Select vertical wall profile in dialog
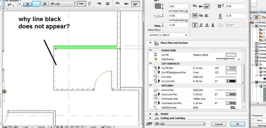266x128 pixels. coord(195,25)
